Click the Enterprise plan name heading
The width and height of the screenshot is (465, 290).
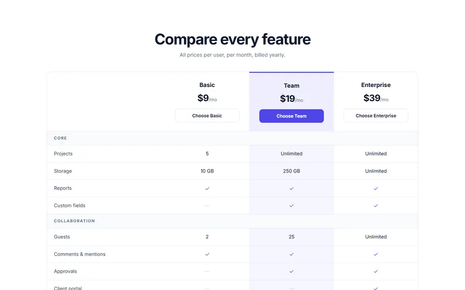pos(376,85)
